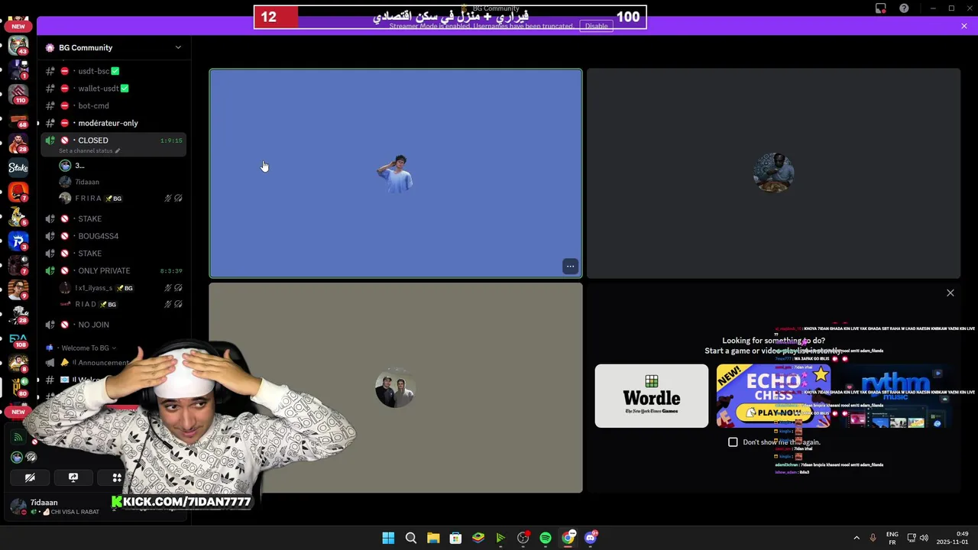This screenshot has height=550, width=978.
Task: Join the BOUG4SS4 voice channel
Action: (114, 236)
